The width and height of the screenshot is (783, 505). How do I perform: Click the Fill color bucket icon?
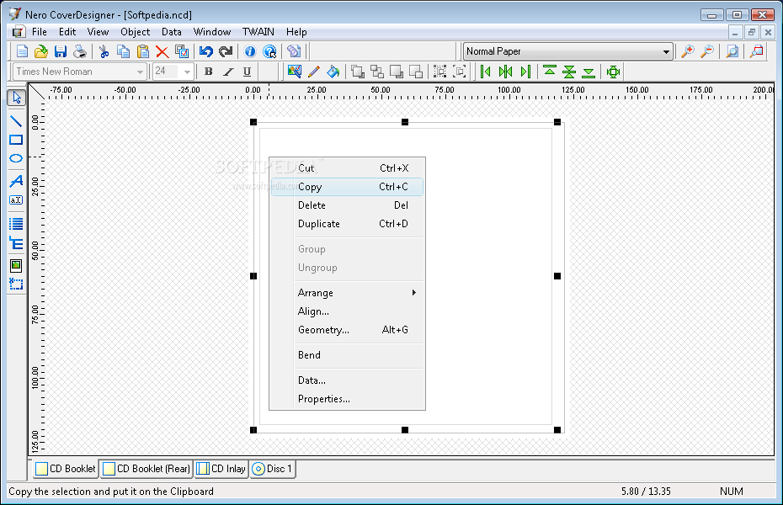click(x=333, y=72)
